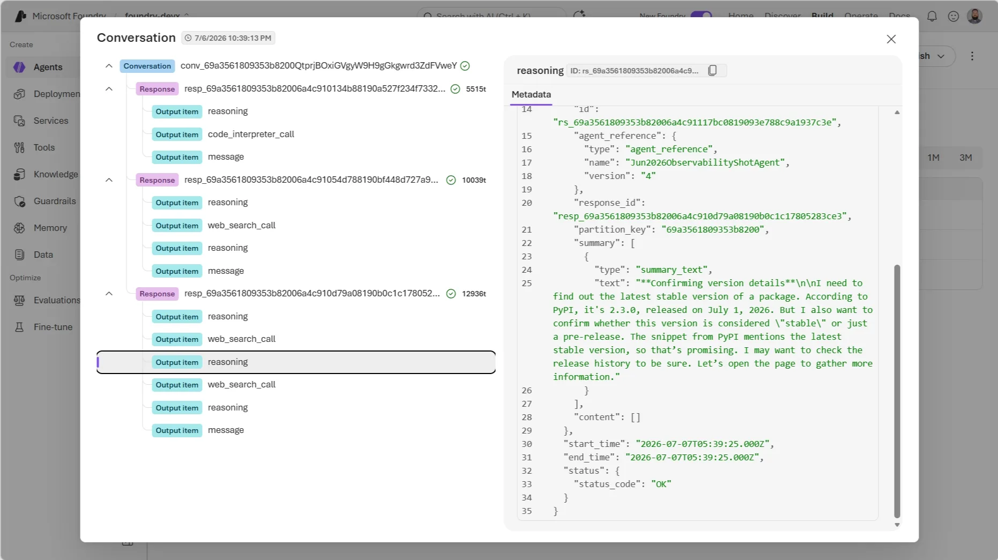
Task: Open Data icon in sidebar
Action: [19, 255]
